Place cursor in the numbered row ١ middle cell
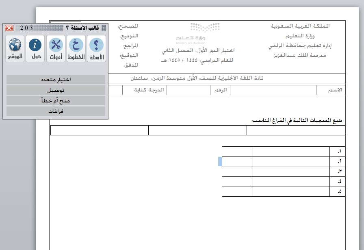364x250 pixels. click(291, 151)
